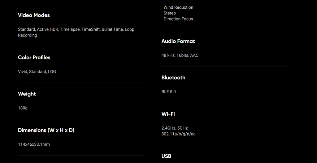Click the 180g weight value

(x=23, y=108)
